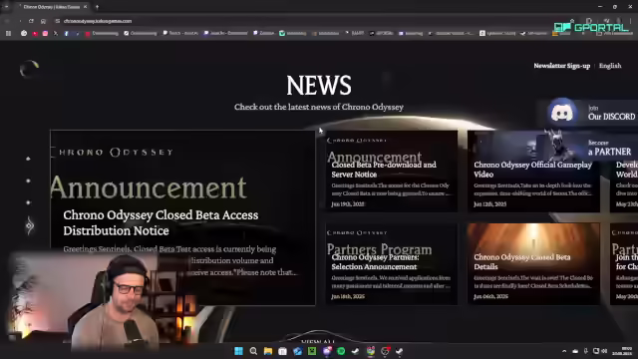Click the Newsletter Sign-up link

(561, 66)
